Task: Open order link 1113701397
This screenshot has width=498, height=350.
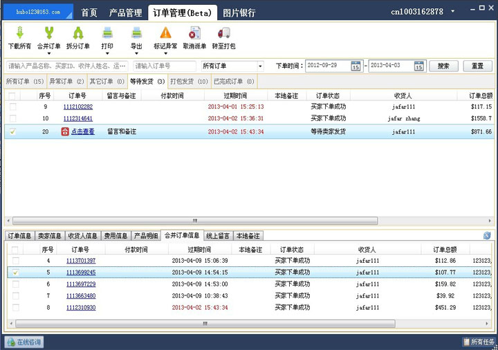Action: click(x=81, y=261)
